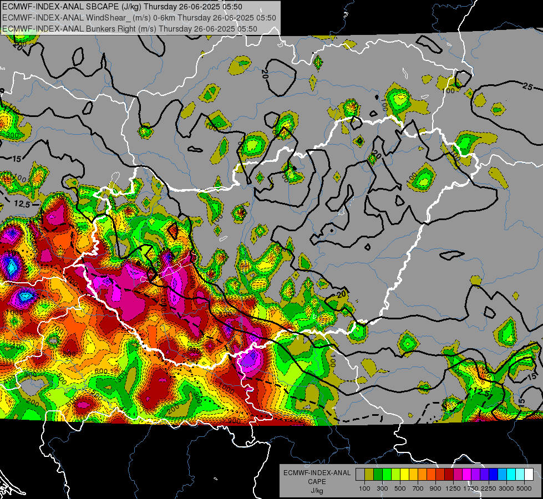Click the legend label 300
Screen dimensions: 543x499
click(382, 488)
